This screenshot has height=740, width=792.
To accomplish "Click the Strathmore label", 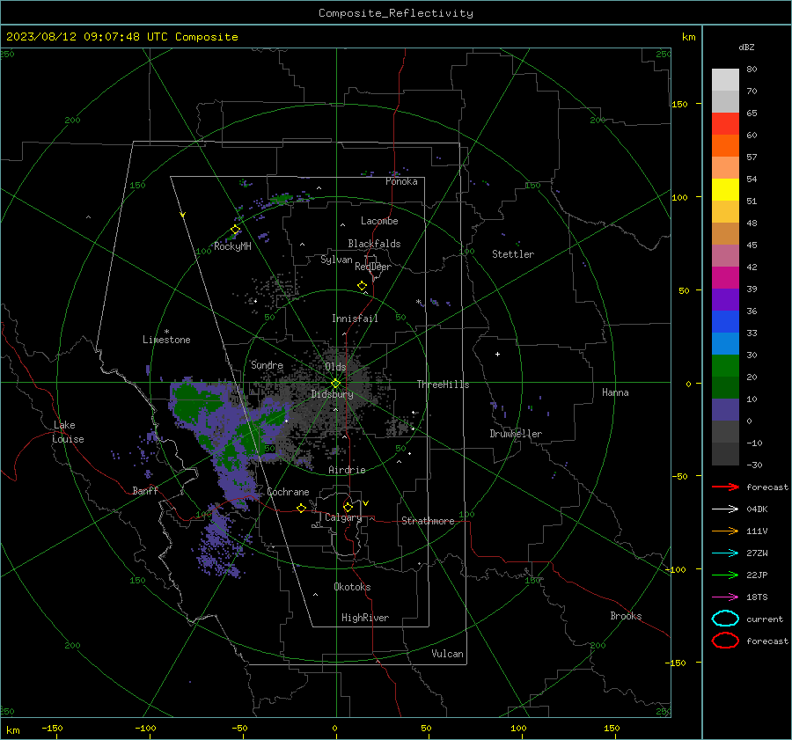I will coord(428,521).
